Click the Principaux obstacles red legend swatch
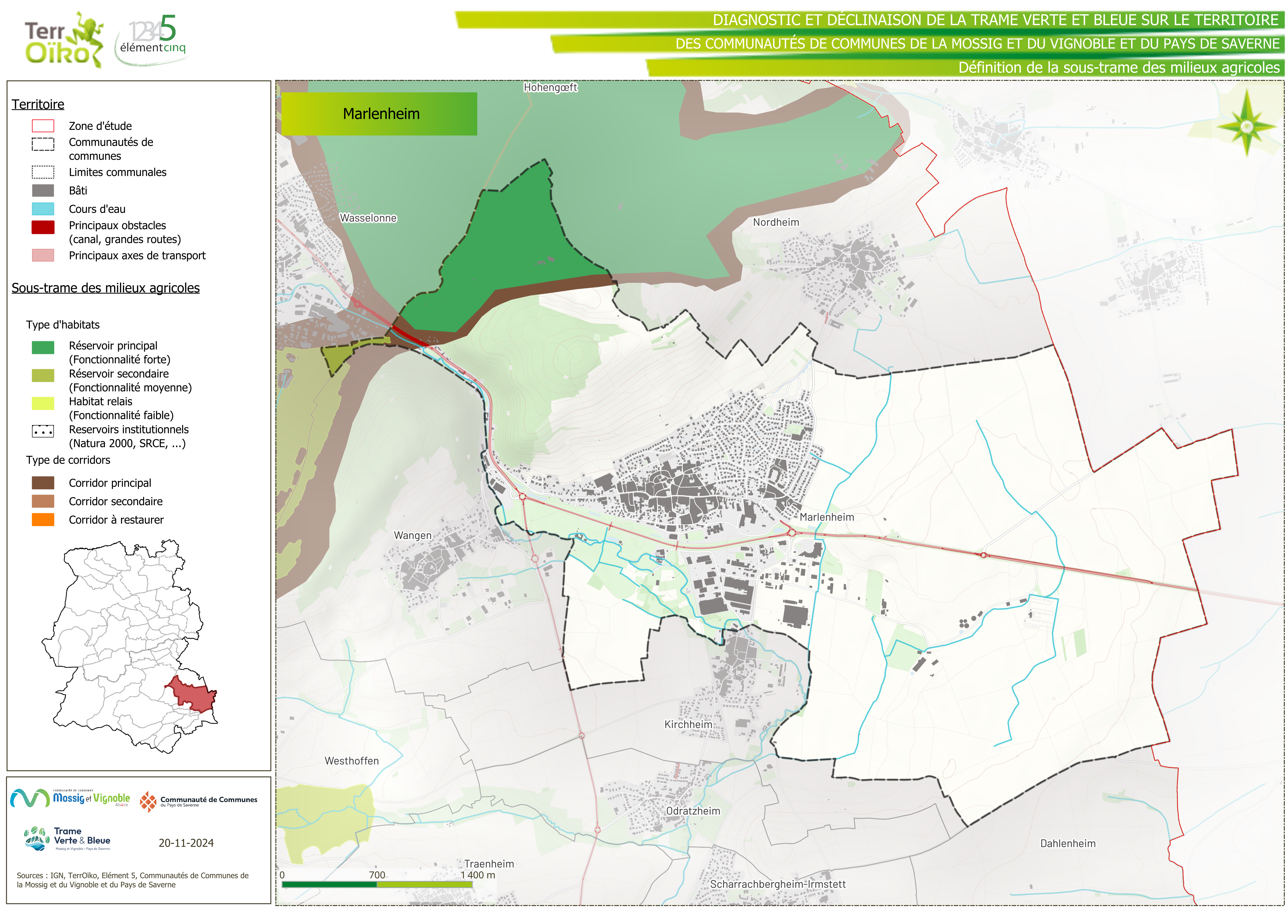Image resolution: width=1288 pixels, height=910 pixels. pyautogui.click(x=43, y=227)
